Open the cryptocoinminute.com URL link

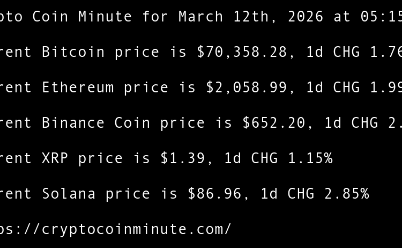pos(115,229)
